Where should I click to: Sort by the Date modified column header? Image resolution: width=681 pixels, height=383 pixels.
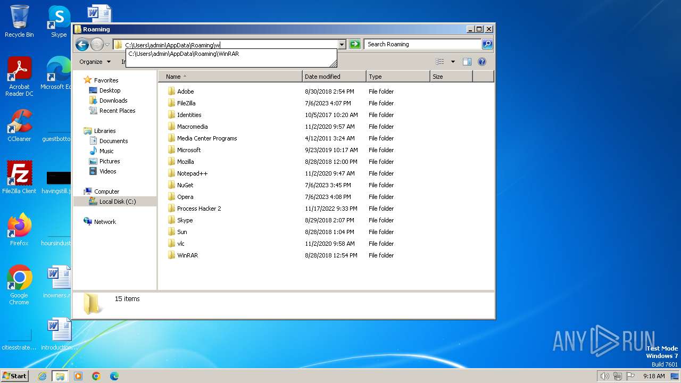[x=334, y=77]
